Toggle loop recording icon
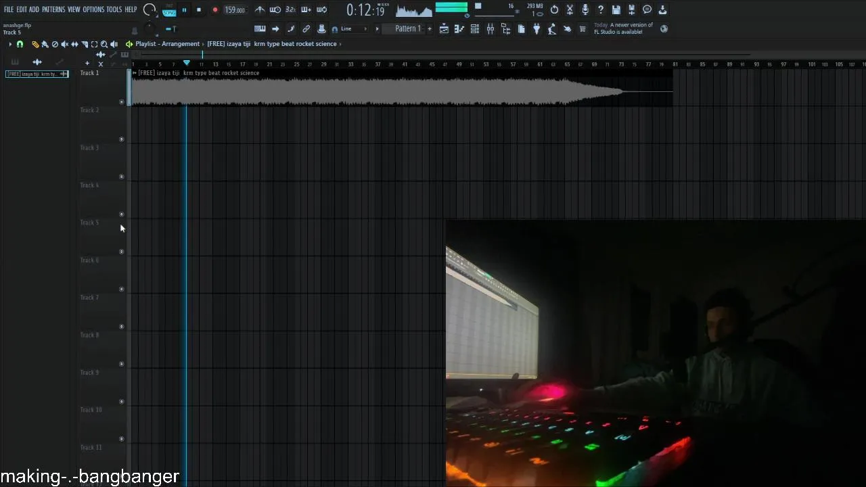 (321, 9)
